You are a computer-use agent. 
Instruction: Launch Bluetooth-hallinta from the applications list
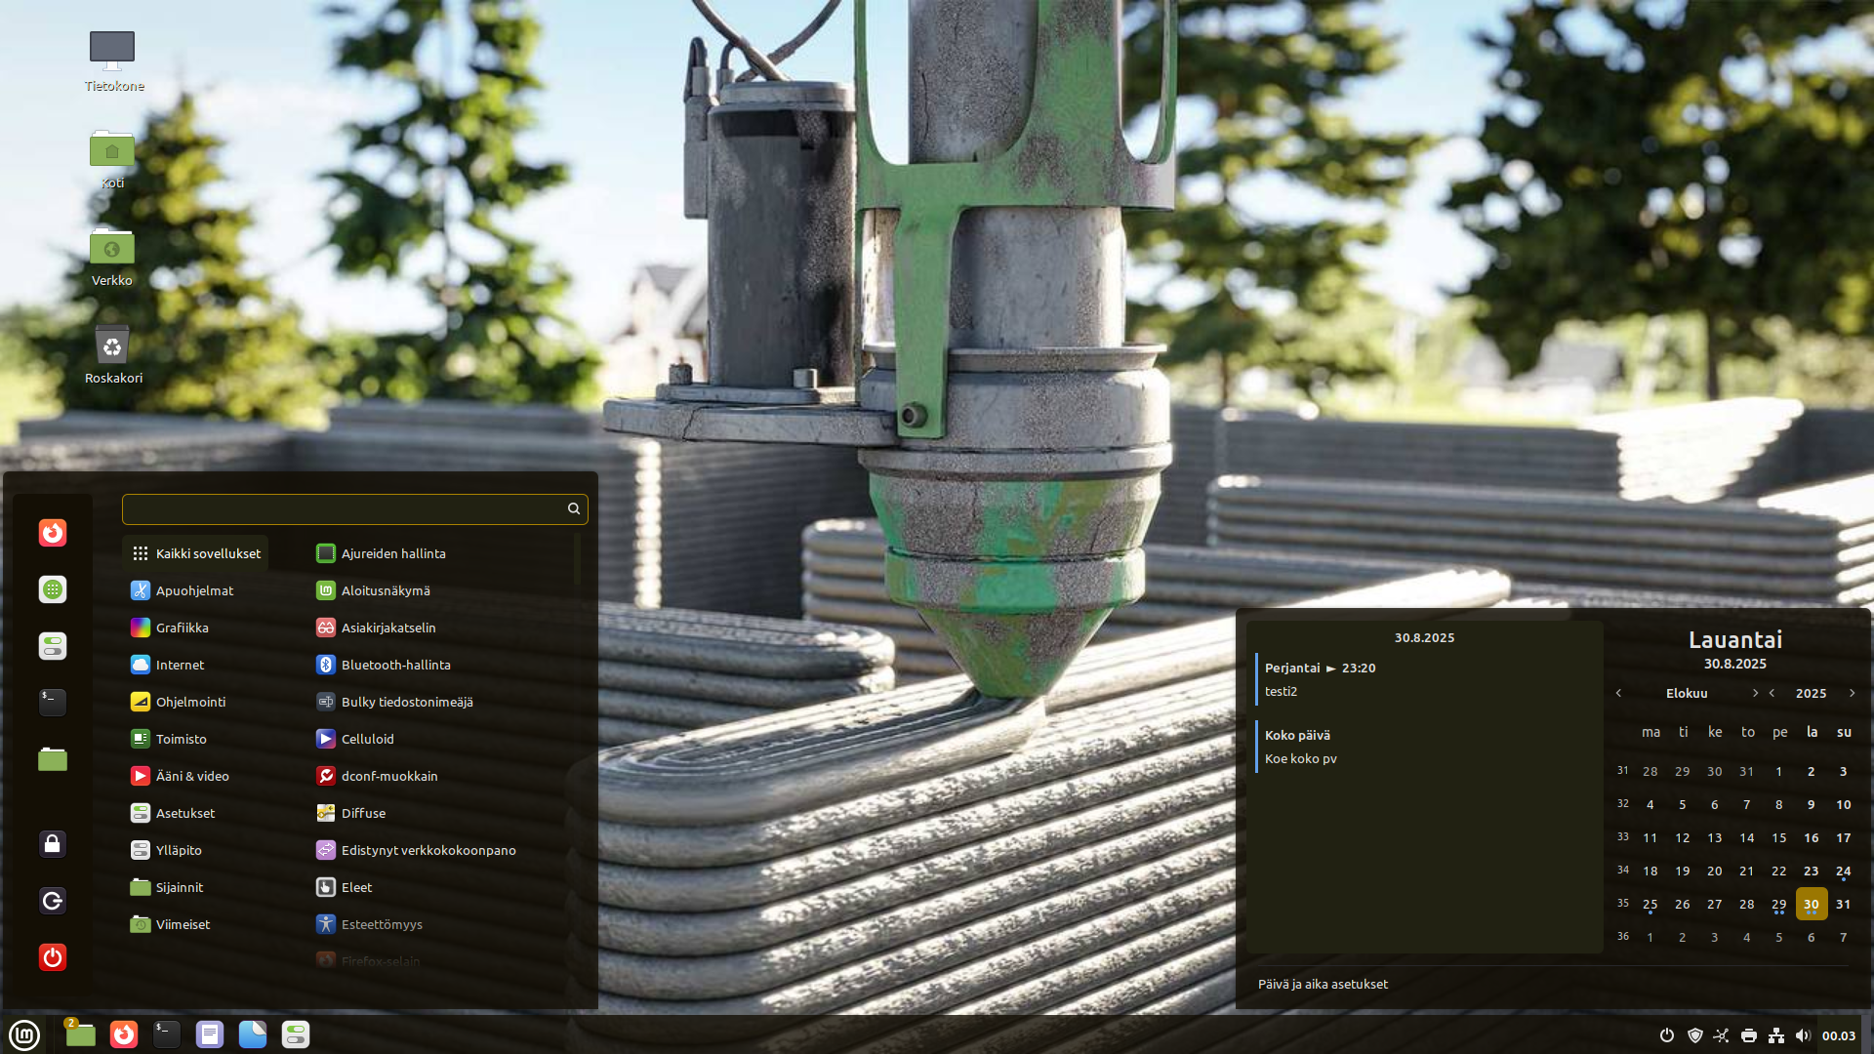point(395,665)
